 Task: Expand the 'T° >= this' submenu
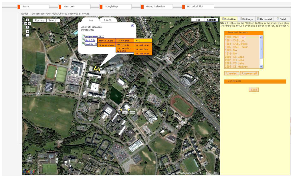[x=125, y=41]
